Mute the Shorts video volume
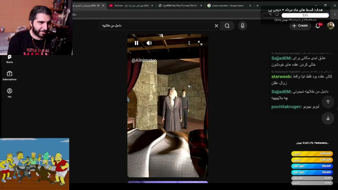The width and height of the screenshot is (338, 190). (x=149, y=43)
